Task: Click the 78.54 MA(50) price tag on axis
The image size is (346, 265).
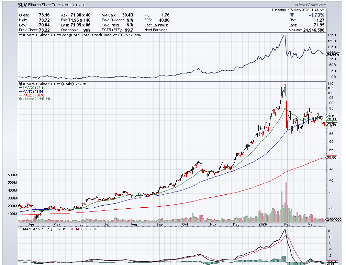Action: 331,116
